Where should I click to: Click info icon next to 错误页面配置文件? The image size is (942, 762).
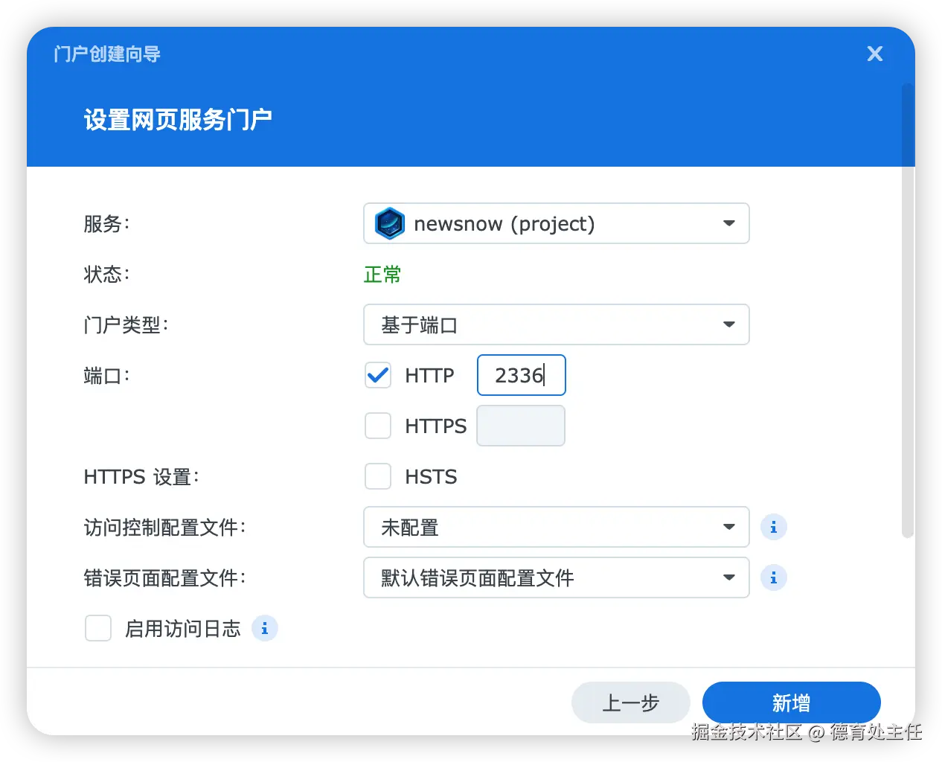point(774,577)
